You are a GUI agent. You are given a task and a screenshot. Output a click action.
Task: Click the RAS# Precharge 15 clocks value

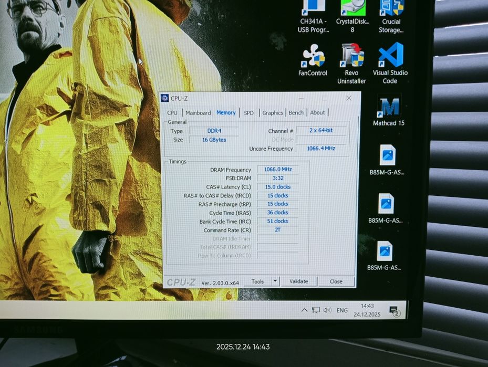[x=278, y=204]
